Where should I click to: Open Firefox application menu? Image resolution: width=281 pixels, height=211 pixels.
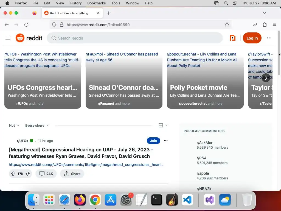(x=274, y=24)
